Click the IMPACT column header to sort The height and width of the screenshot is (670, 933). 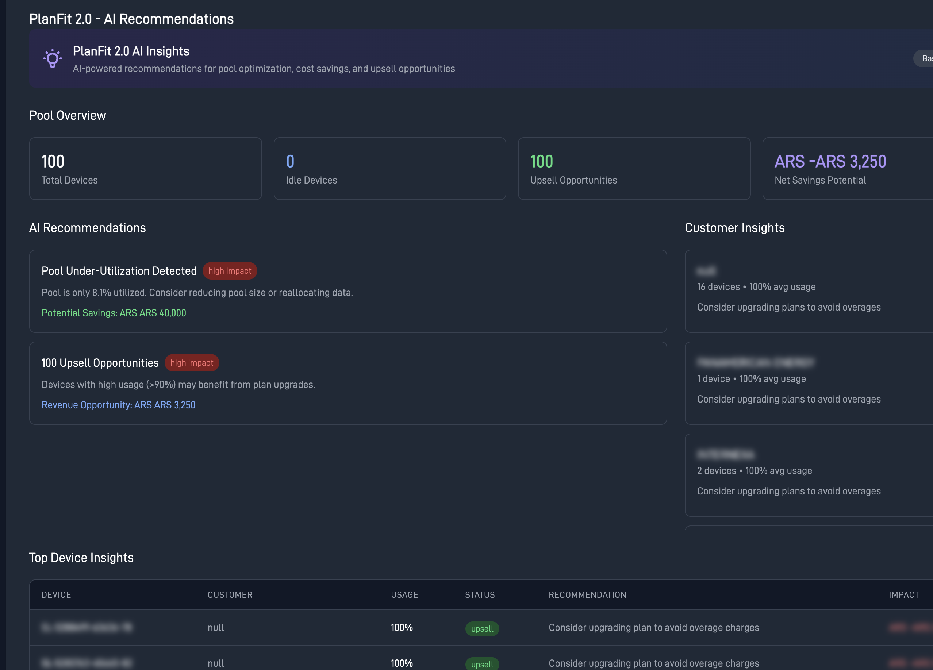[x=904, y=595]
